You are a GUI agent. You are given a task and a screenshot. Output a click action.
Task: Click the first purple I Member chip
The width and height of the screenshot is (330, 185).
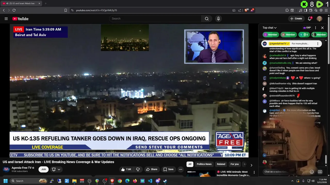270,35
